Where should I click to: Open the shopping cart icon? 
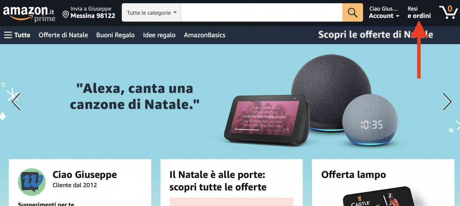pos(448,12)
